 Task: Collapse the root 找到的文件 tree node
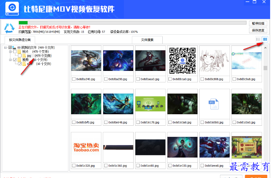[x=5, y=48]
